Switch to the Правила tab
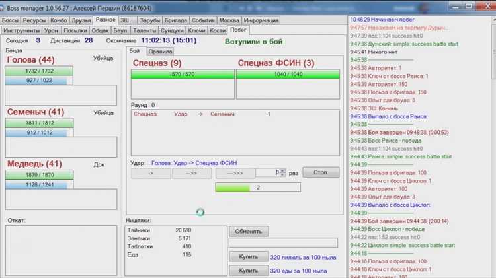Screen dimensions: 496x278 [160, 51]
